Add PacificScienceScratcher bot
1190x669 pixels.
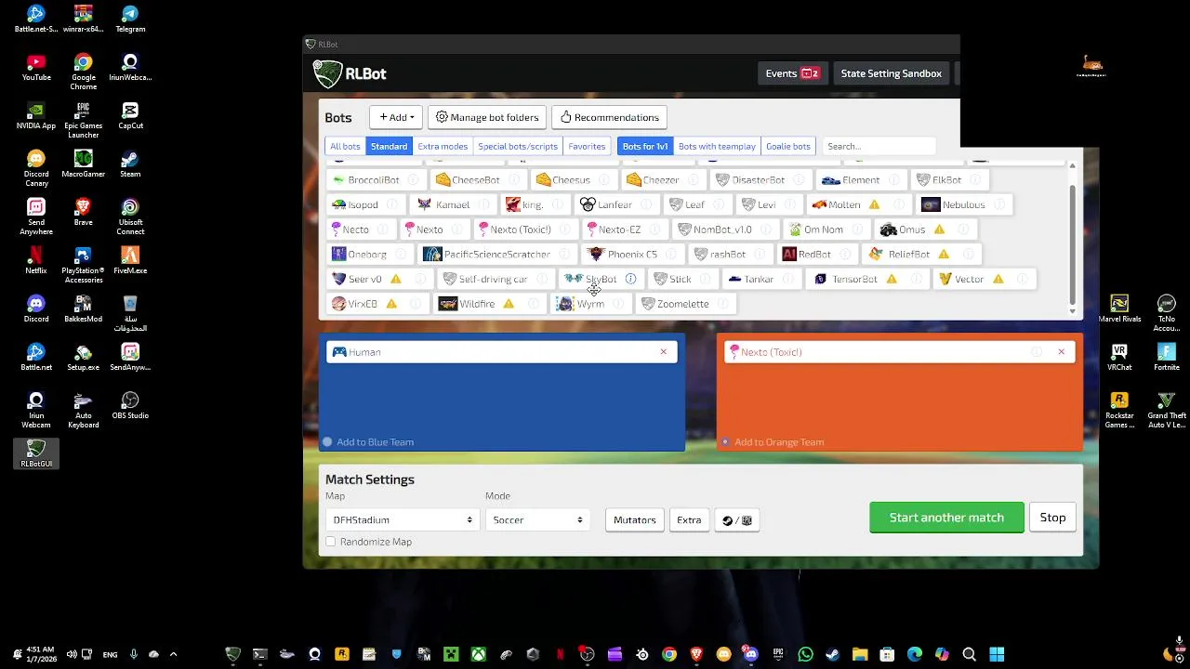[x=496, y=254]
